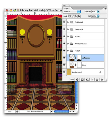
Task: Select the Layers tab
Action: pos(67,8)
